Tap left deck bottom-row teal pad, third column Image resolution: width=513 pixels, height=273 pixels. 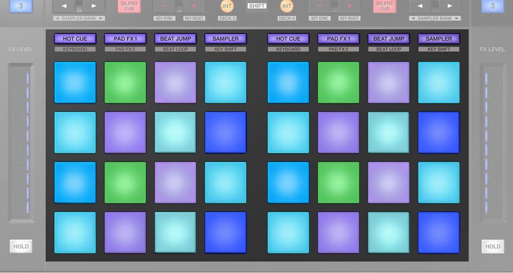tap(176, 233)
